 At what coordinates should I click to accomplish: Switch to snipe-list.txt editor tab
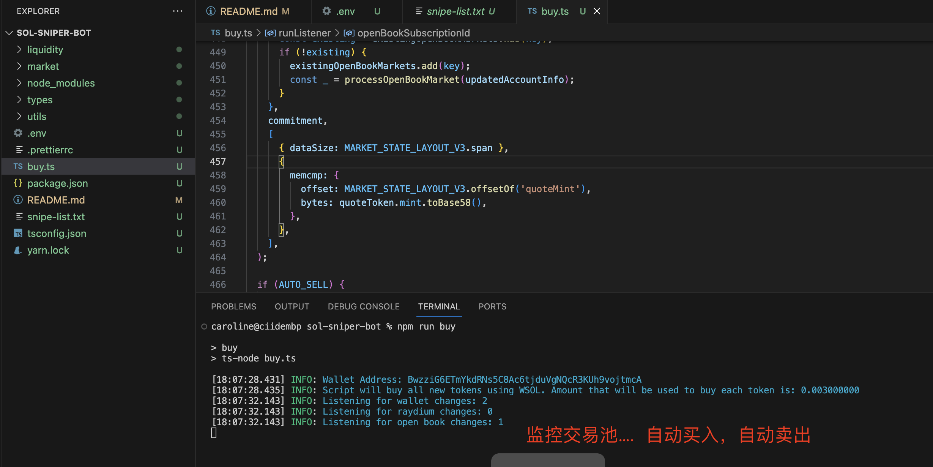pos(455,11)
